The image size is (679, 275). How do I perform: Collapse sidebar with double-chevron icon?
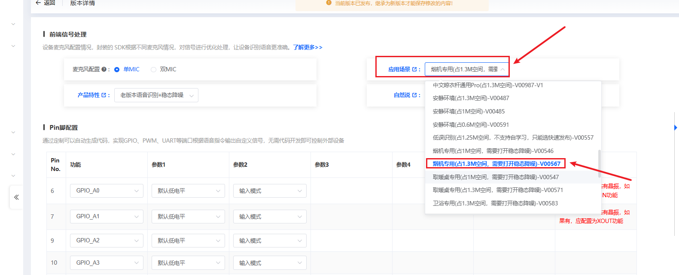tap(16, 197)
